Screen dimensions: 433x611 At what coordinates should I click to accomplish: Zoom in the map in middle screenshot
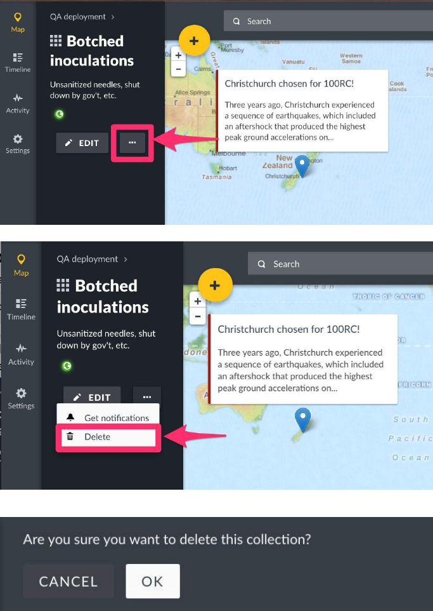[198, 301]
